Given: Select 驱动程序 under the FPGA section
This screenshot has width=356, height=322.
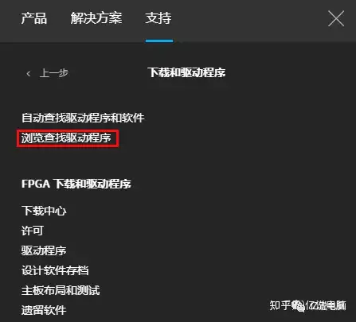Looking at the screenshot, I should click(44, 250).
